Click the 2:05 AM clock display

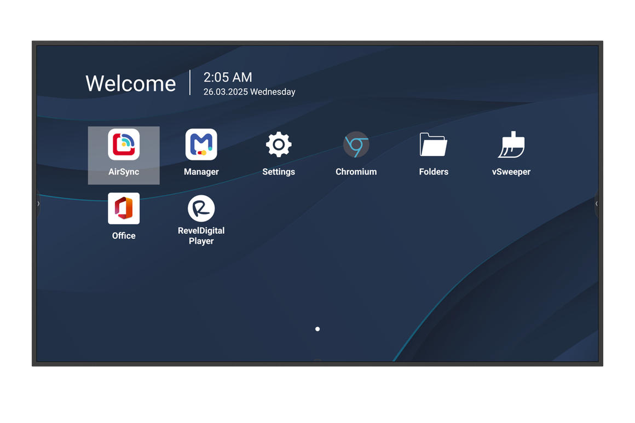coord(228,77)
